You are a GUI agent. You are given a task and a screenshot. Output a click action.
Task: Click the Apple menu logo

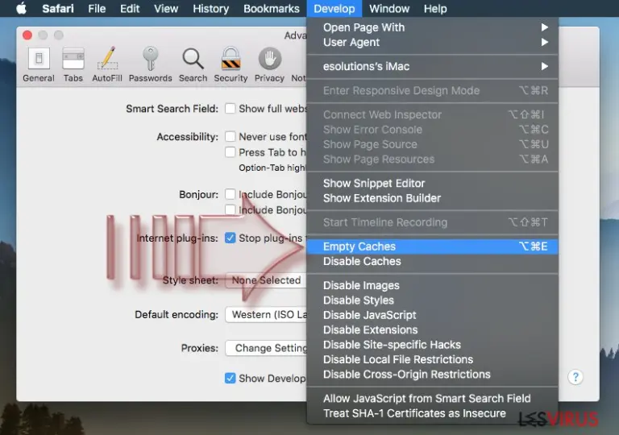point(22,8)
